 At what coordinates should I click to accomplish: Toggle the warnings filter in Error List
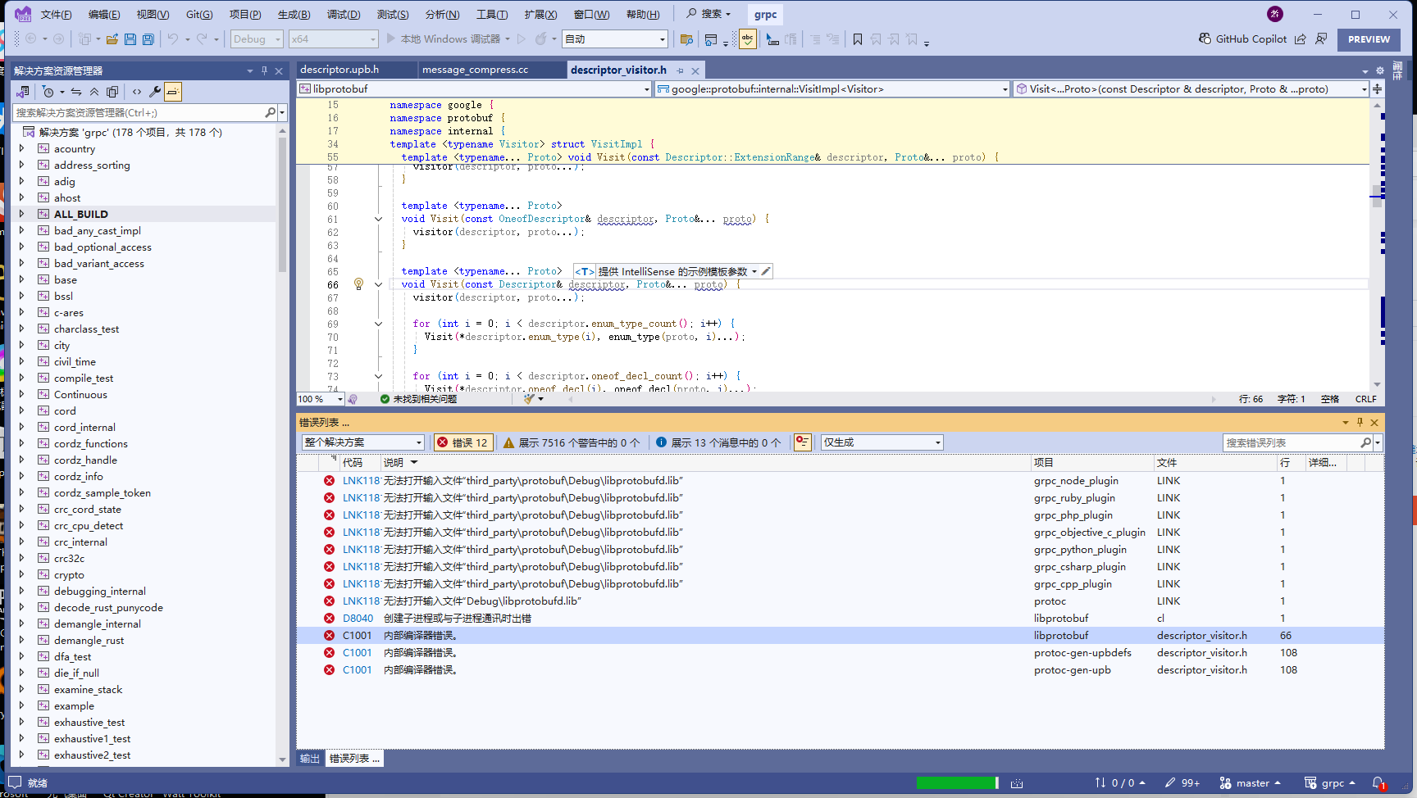(x=572, y=442)
